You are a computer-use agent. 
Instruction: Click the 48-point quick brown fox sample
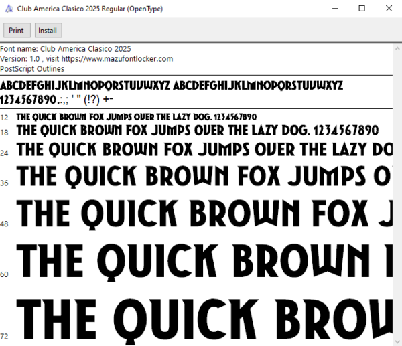204,215
